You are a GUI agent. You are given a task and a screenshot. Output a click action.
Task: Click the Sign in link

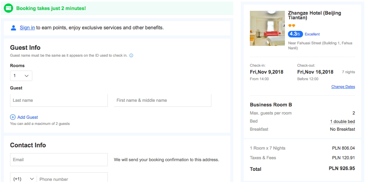tap(27, 28)
